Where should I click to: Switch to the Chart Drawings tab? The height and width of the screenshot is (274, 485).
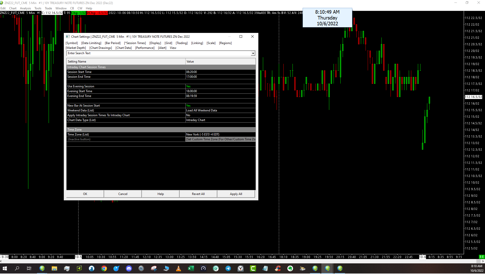101,48
